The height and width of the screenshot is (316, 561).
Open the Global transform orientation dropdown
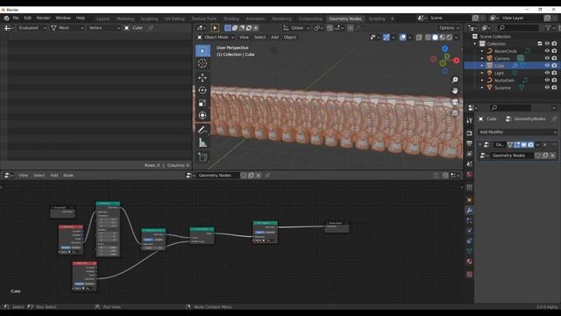tap(296, 28)
